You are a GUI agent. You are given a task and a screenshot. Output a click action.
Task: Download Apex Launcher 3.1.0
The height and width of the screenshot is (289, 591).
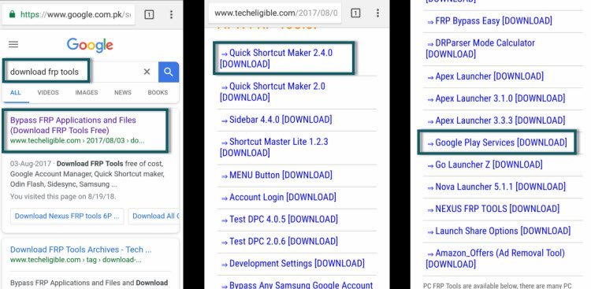pos(496,98)
